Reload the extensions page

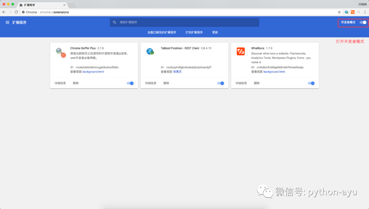[16, 12]
